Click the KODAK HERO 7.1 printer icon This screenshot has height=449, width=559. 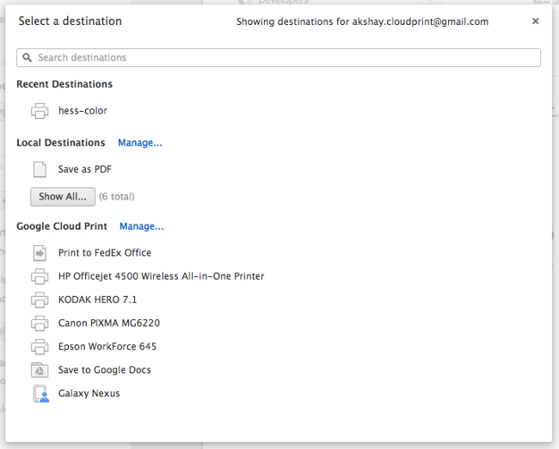tap(40, 300)
